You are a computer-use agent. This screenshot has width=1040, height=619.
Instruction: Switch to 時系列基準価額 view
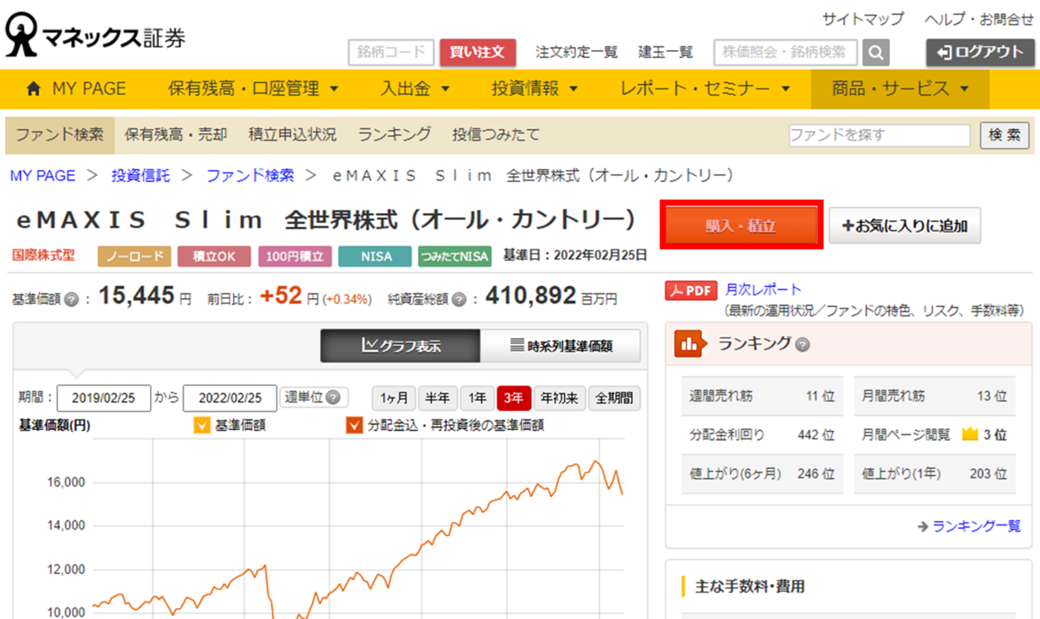pos(561,346)
